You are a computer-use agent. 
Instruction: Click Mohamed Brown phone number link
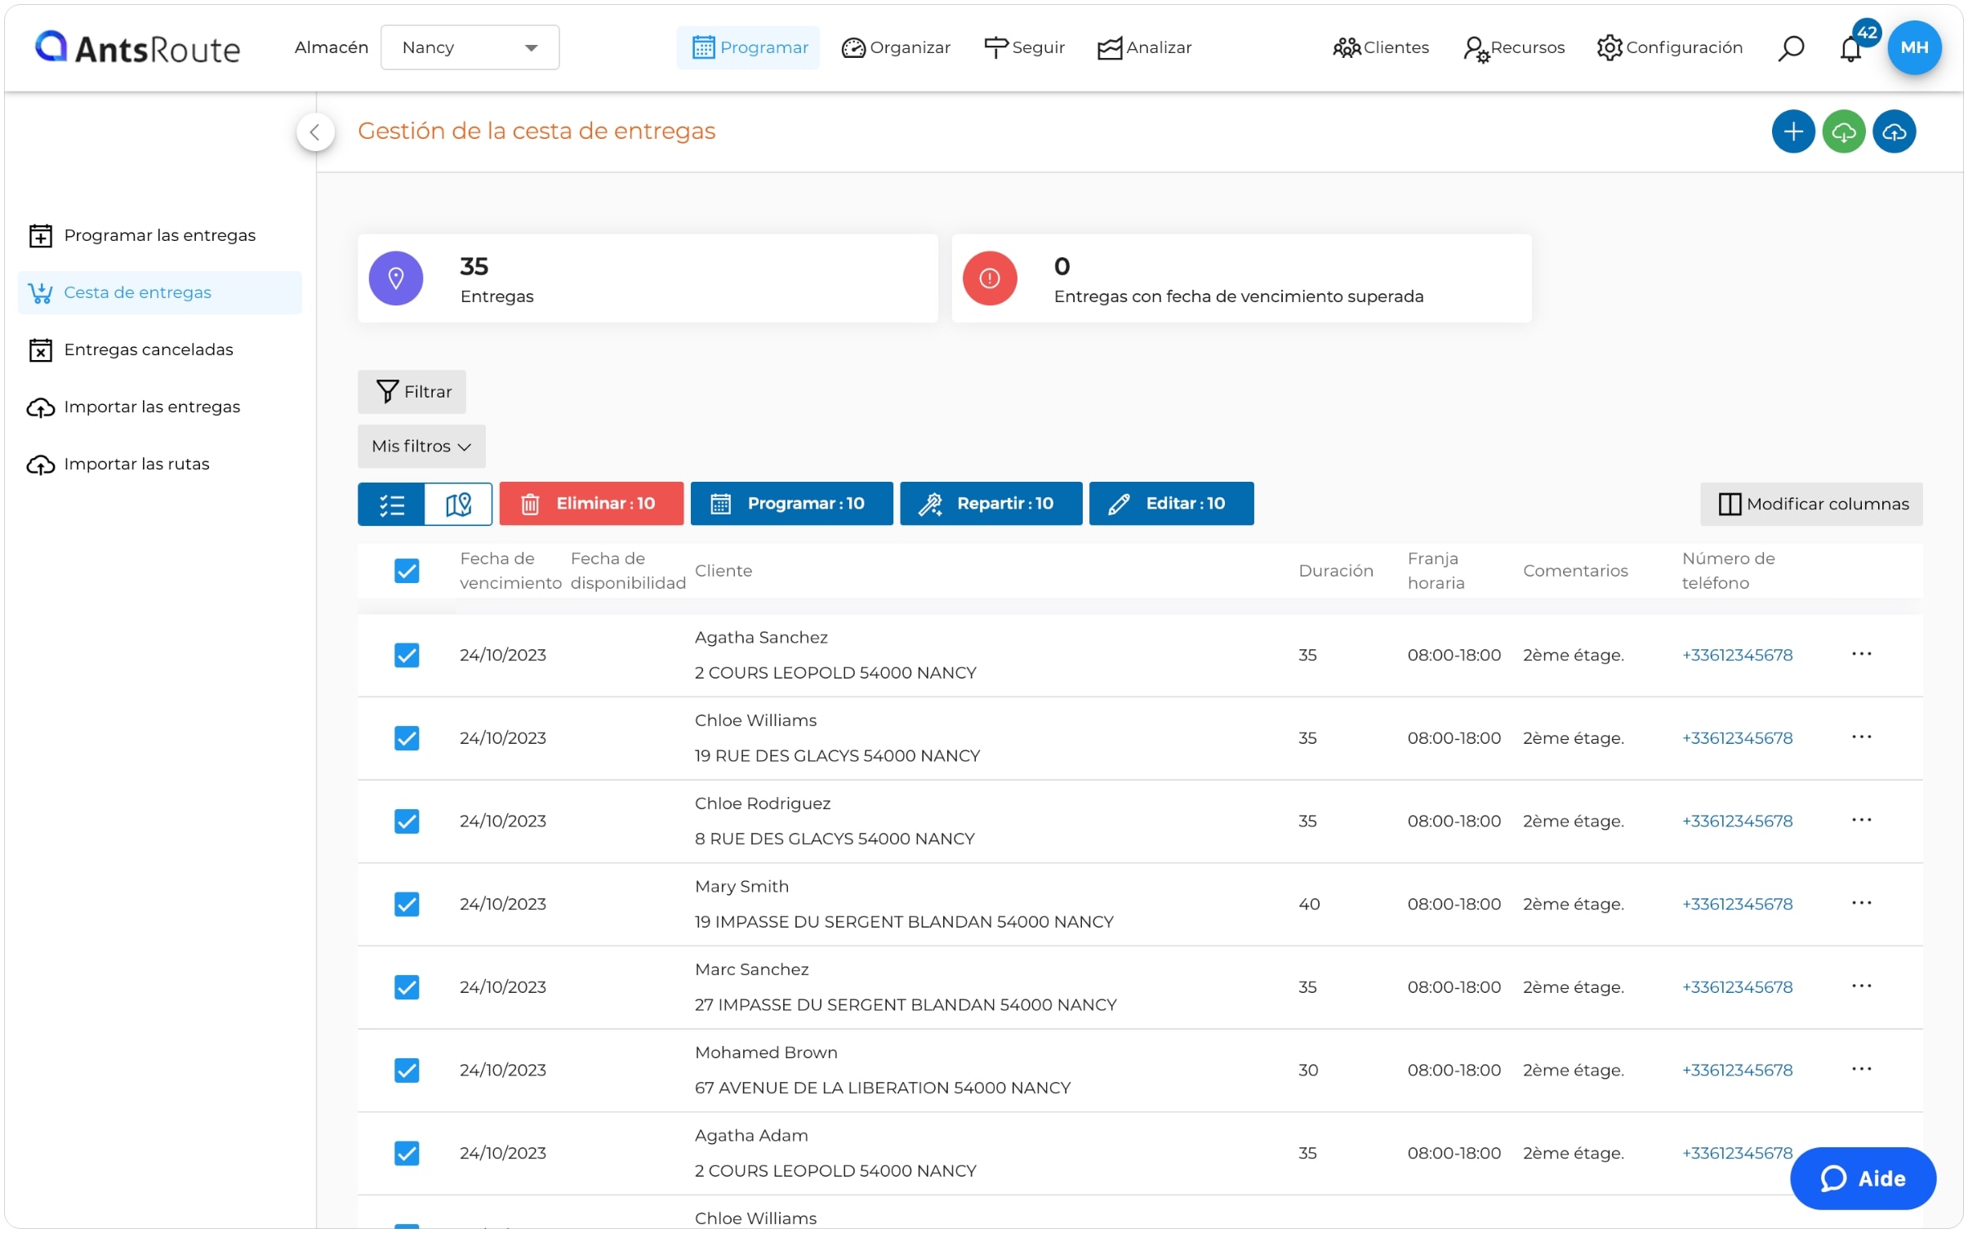click(1737, 1070)
